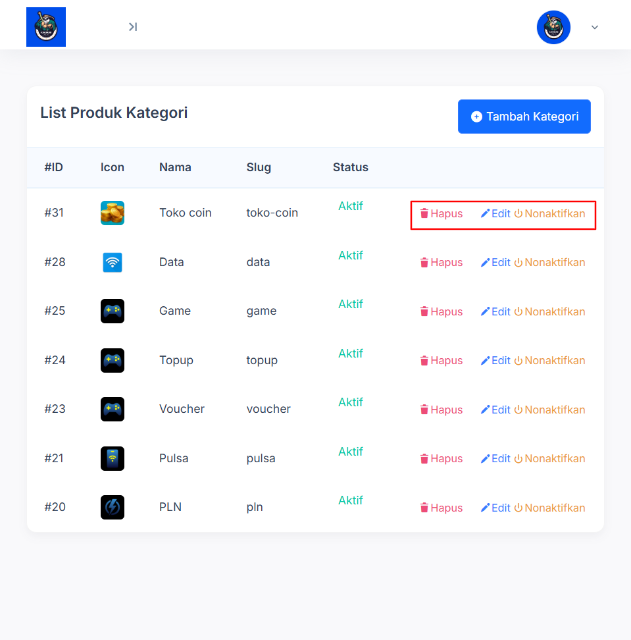Click the Data category wifi icon
The width and height of the screenshot is (631, 640).
113,262
